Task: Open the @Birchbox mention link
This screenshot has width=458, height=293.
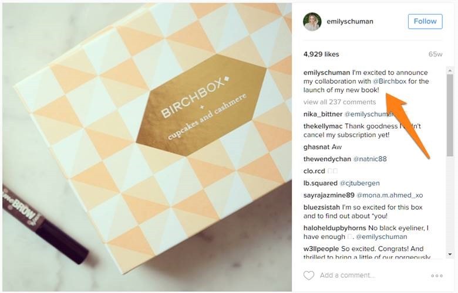Action: pos(390,81)
